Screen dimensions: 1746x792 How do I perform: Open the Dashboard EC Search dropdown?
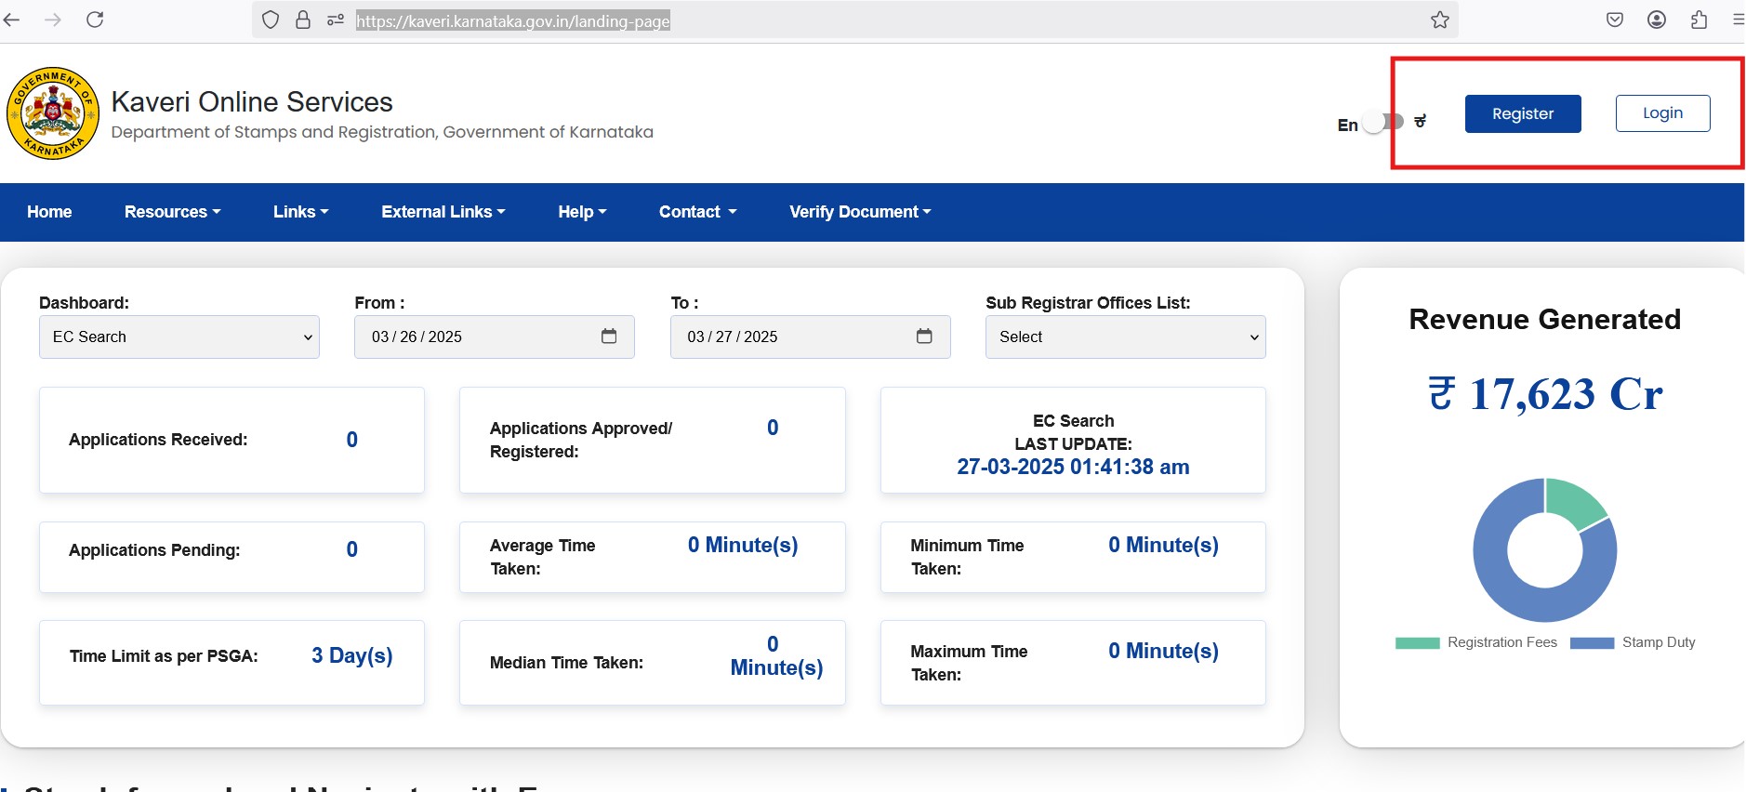click(x=179, y=337)
